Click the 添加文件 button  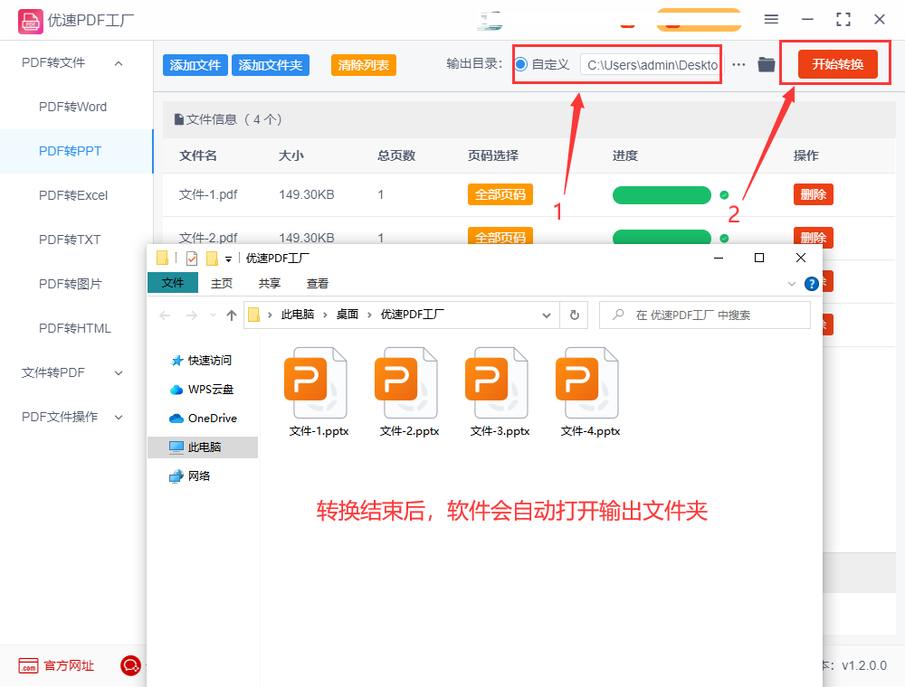tap(195, 65)
